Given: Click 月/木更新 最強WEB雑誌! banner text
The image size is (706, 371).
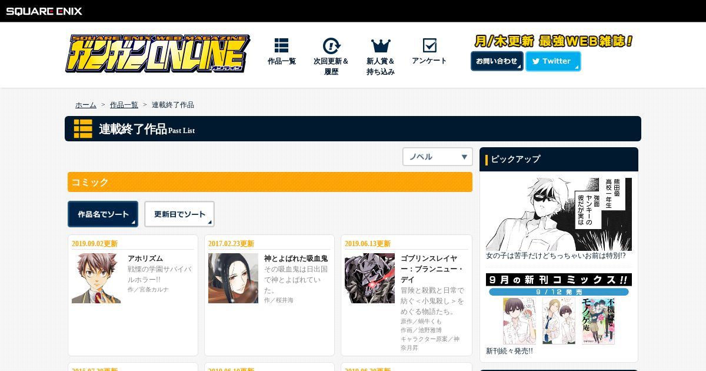Looking at the screenshot, I should pos(554,41).
